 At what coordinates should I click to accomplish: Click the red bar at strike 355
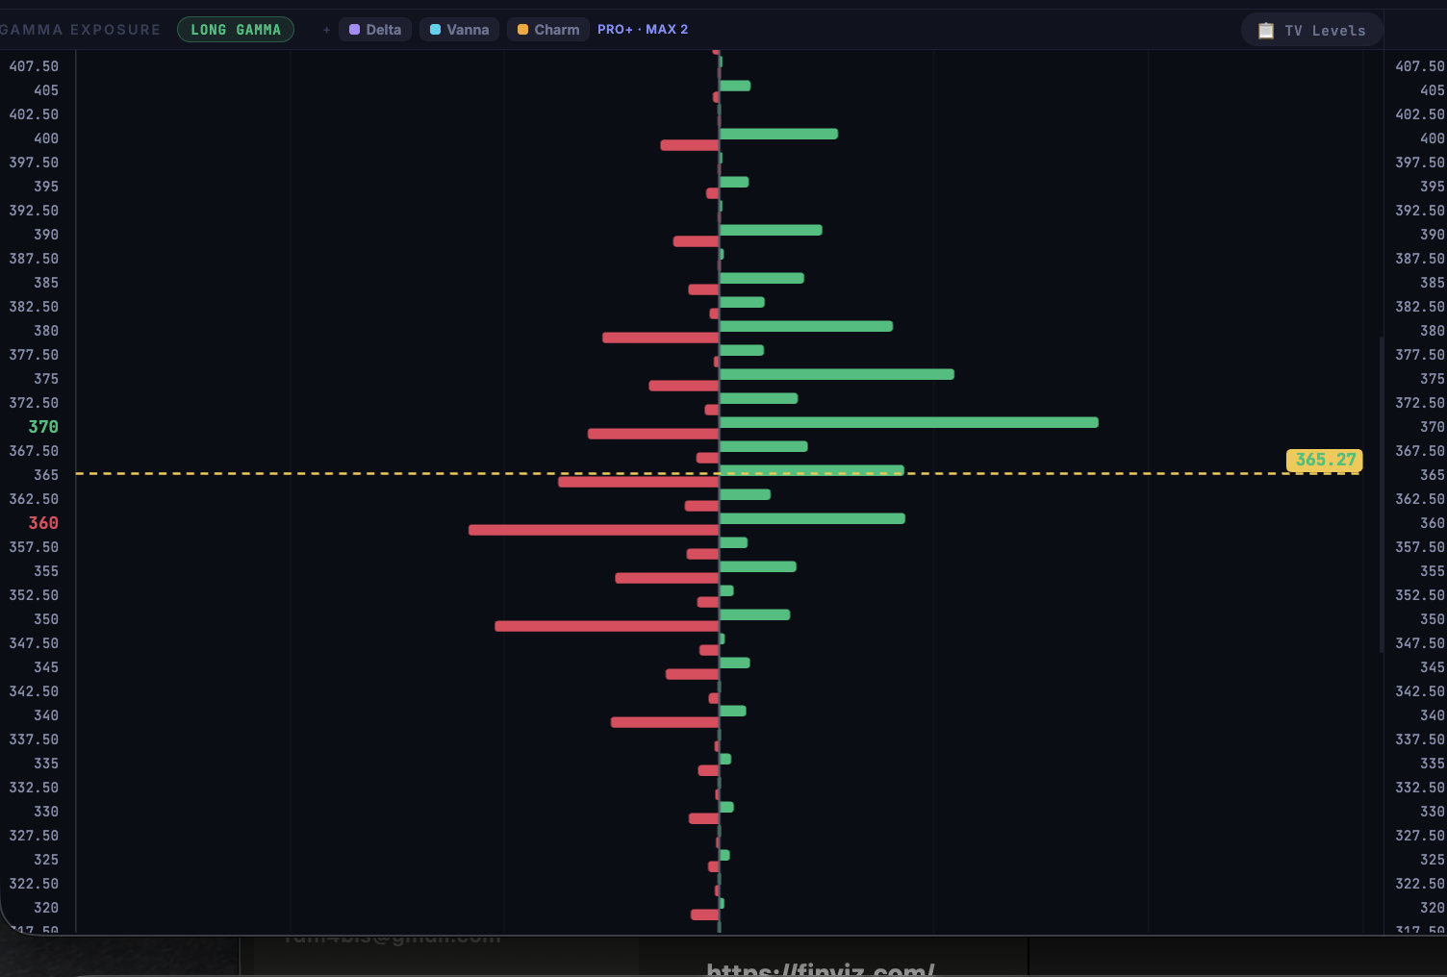pos(667,578)
